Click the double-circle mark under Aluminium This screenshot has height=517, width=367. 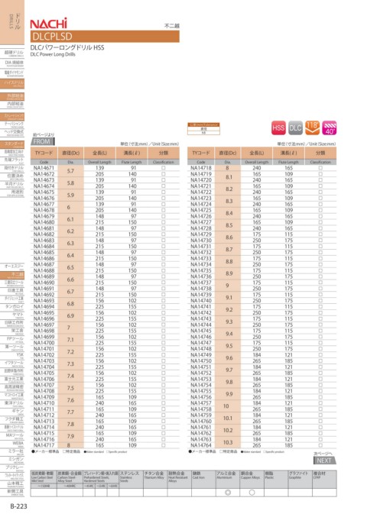click(228, 493)
